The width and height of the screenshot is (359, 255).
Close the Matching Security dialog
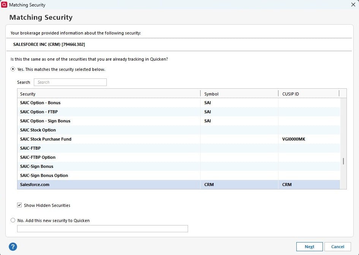click(353, 5)
